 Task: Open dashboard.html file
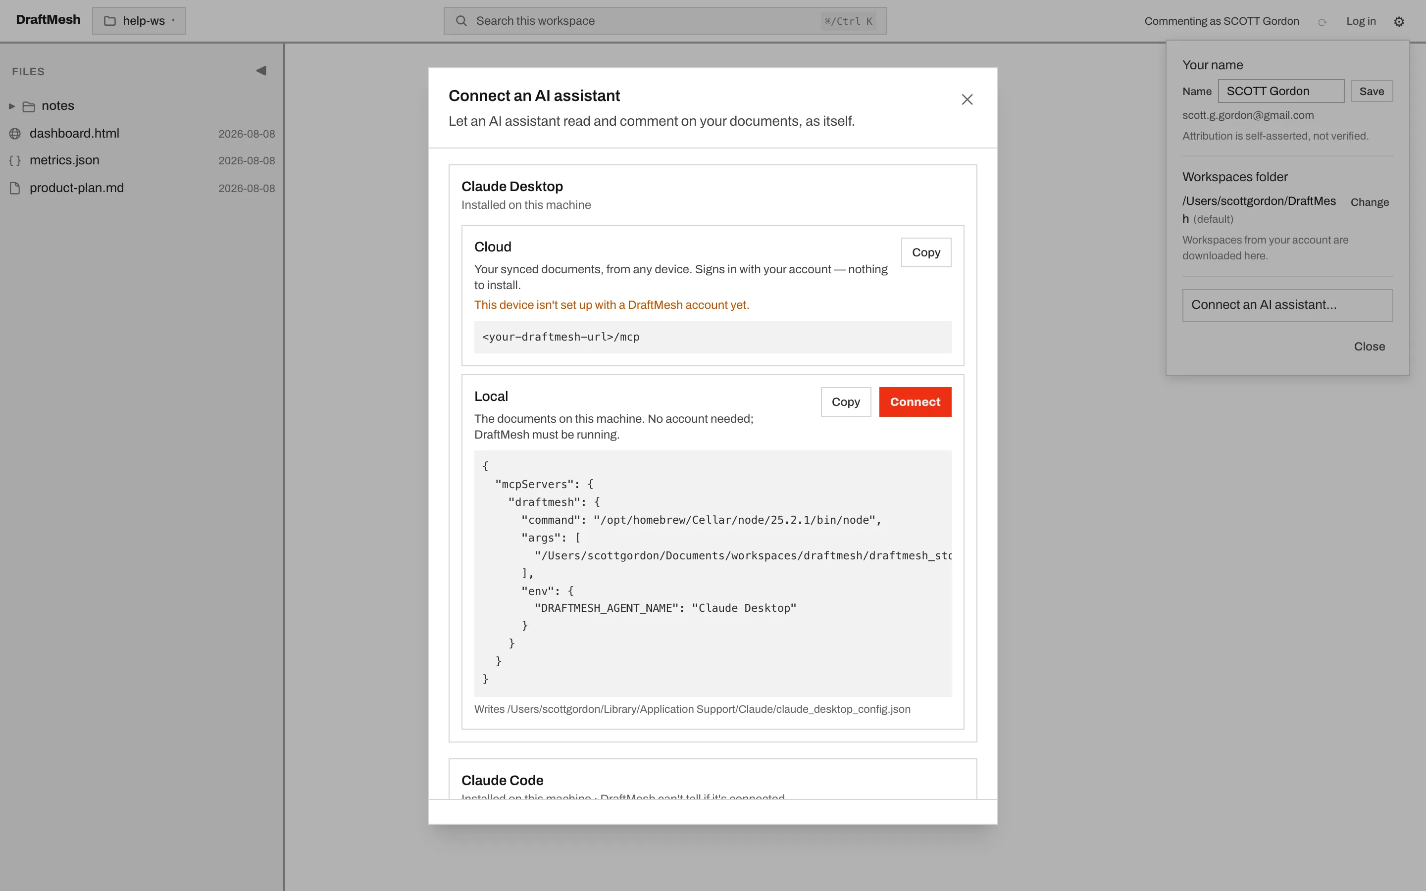[x=142, y=134]
